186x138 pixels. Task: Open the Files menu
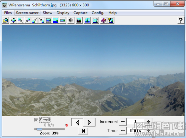(x=8, y=13)
